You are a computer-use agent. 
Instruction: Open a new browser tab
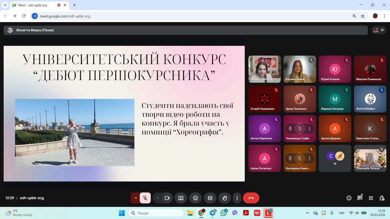point(74,5)
